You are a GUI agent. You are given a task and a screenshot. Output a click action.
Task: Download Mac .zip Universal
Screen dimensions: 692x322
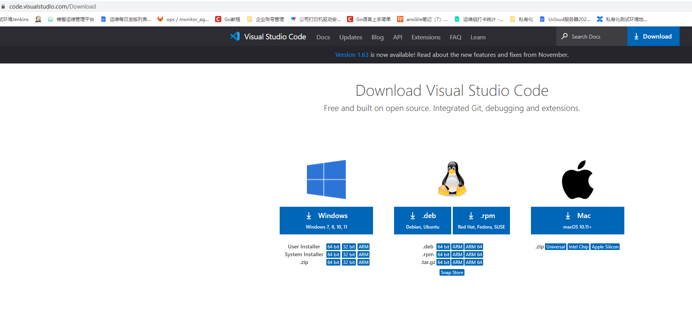click(555, 247)
